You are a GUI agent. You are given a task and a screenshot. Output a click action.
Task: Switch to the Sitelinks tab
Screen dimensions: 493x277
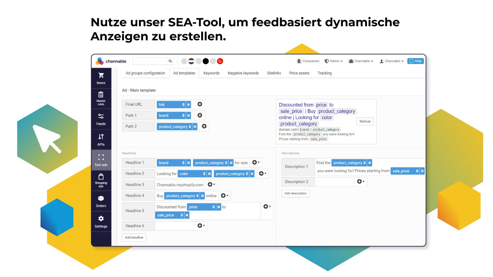point(274,73)
